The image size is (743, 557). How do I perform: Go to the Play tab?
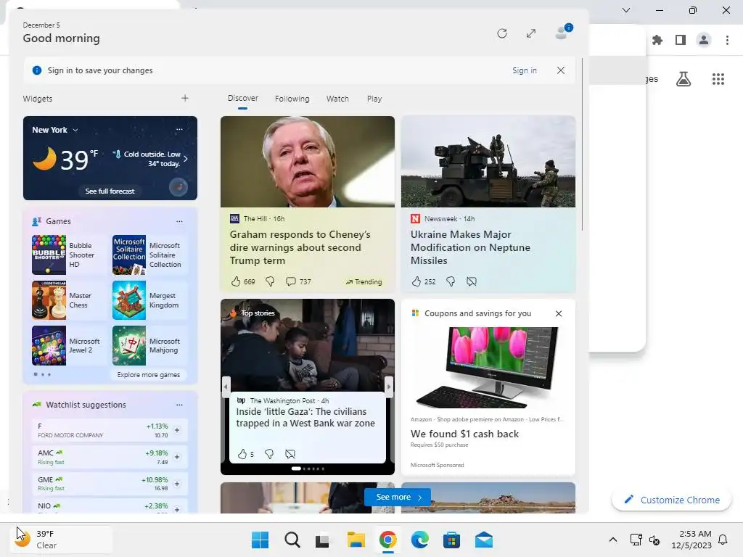coord(374,99)
